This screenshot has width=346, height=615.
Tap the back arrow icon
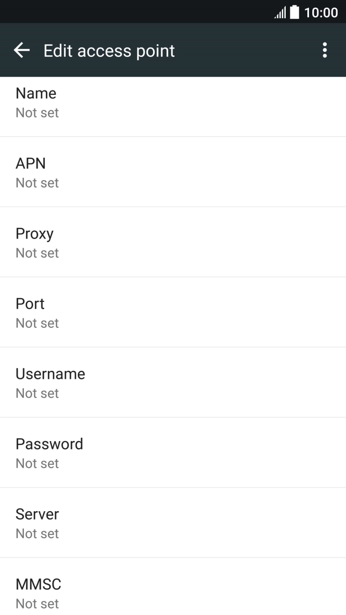[x=22, y=51]
